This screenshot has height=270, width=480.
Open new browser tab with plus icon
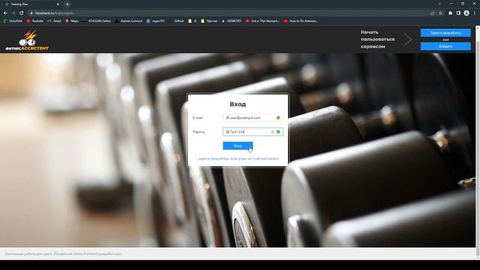click(67, 4)
